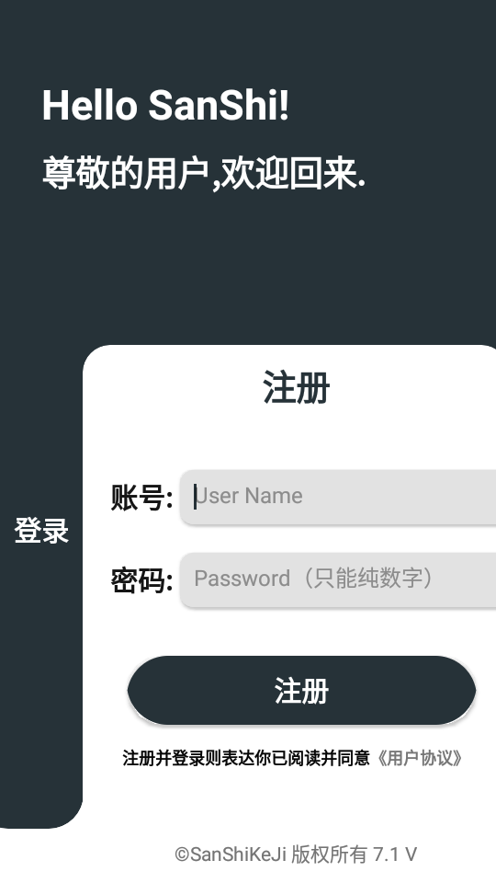
Task: Click the blinking cursor in User Name
Action: pyautogui.click(x=195, y=497)
